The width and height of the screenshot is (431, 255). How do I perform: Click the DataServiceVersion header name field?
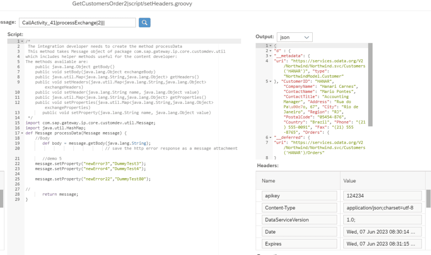click(x=299, y=220)
